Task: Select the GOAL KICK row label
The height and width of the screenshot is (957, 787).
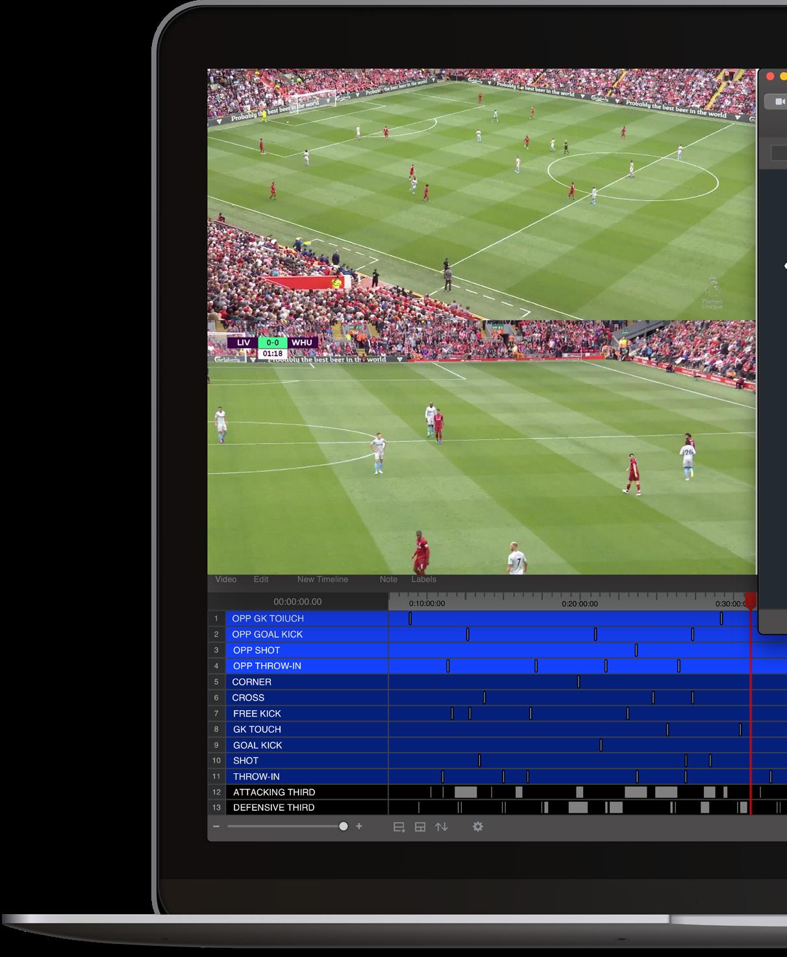Action: tap(257, 745)
